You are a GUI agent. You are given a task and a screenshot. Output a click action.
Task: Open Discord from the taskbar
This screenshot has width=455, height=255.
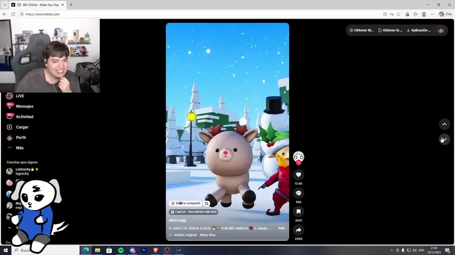[133, 250]
